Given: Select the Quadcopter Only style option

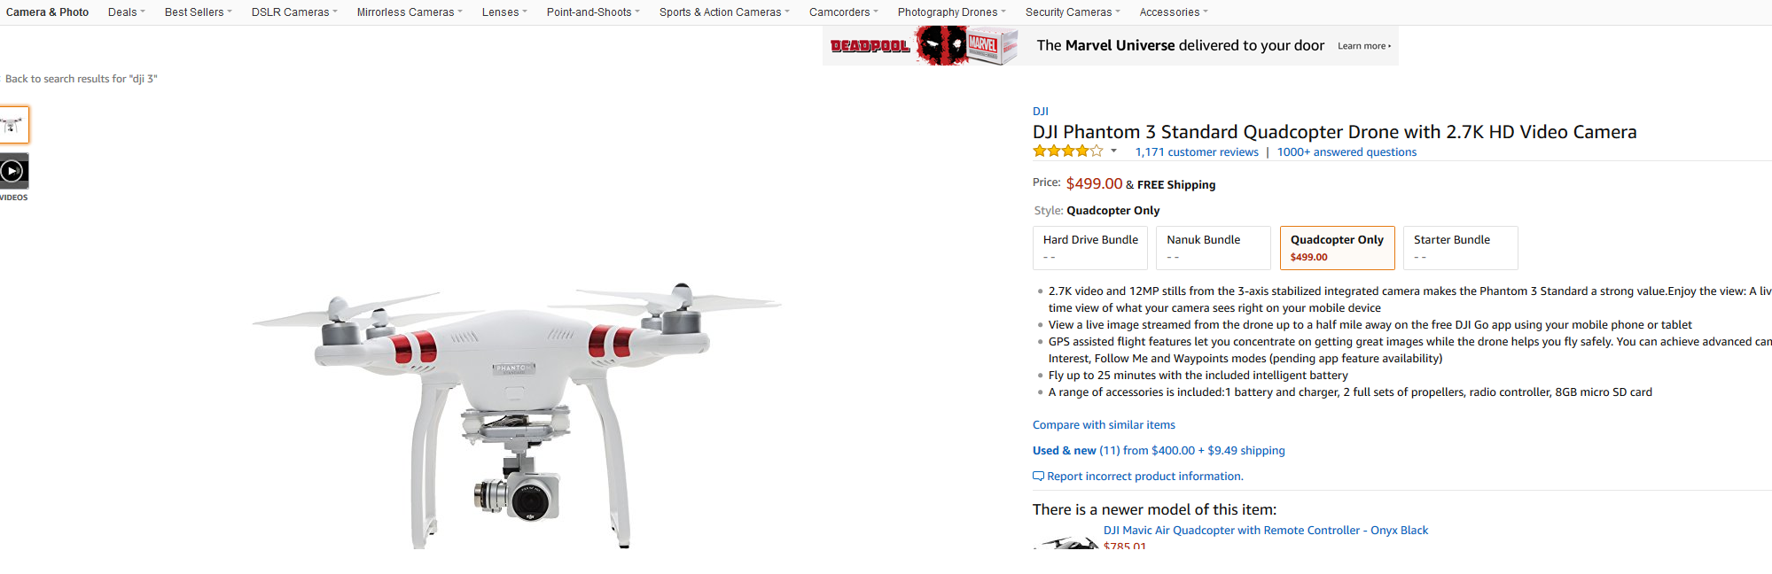Looking at the screenshot, I should tap(1337, 248).
